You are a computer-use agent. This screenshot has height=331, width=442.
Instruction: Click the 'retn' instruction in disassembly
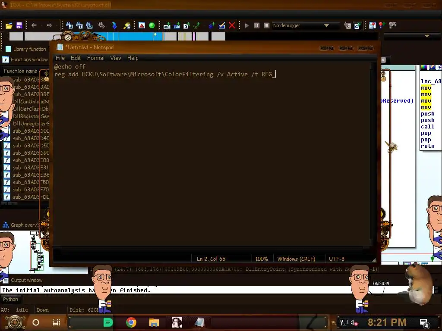[427, 146]
